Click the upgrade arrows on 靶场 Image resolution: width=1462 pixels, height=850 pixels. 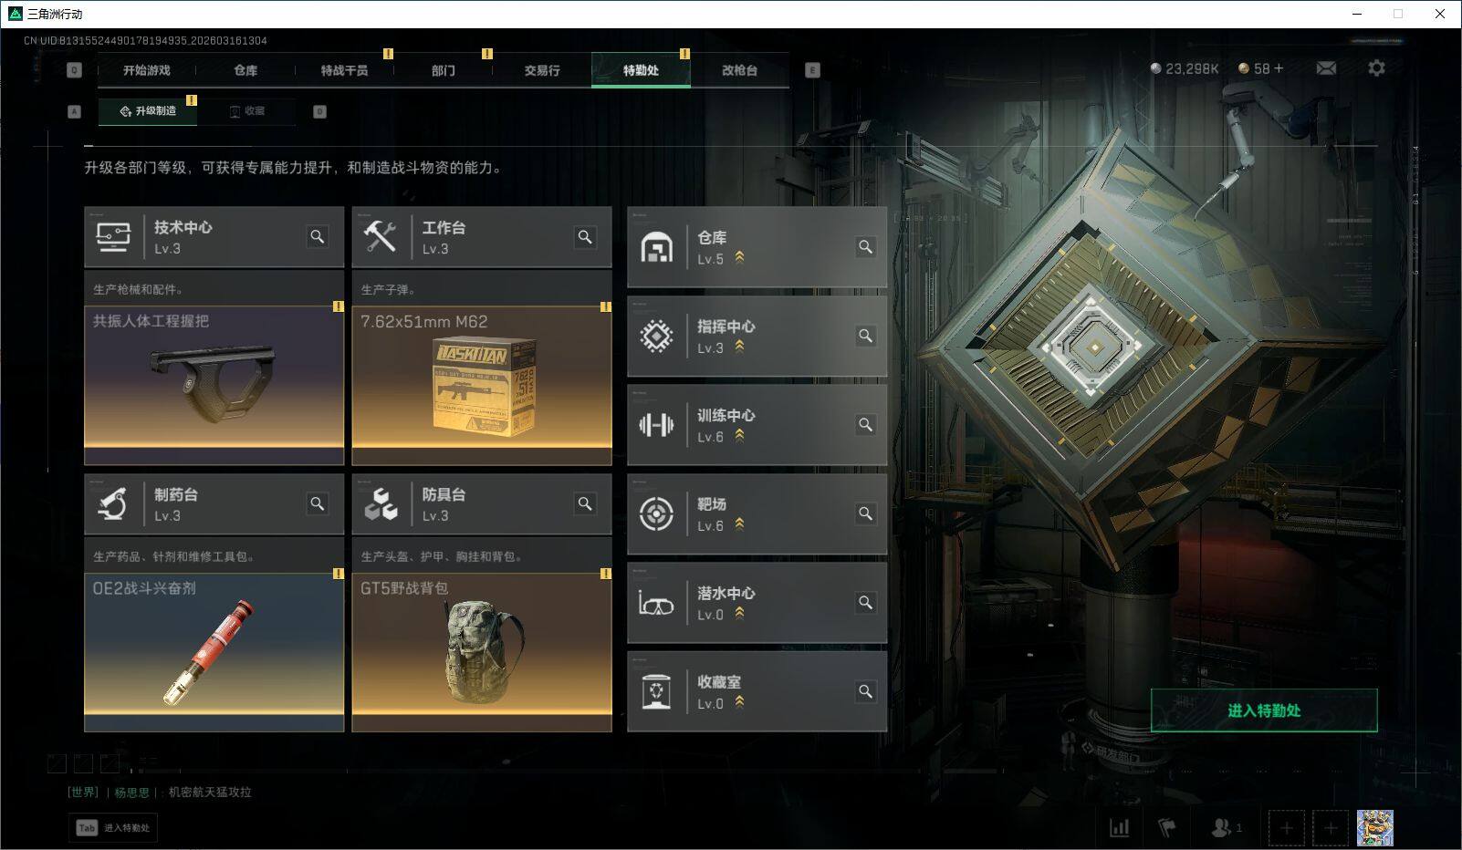[x=739, y=524]
